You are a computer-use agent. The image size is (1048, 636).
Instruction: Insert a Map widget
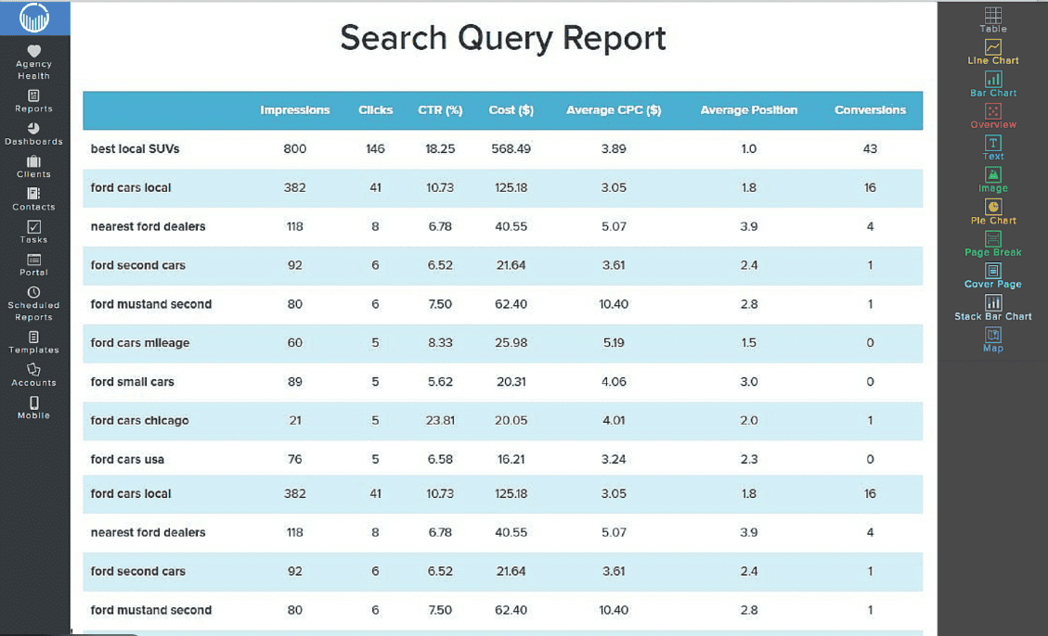pyautogui.click(x=992, y=335)
